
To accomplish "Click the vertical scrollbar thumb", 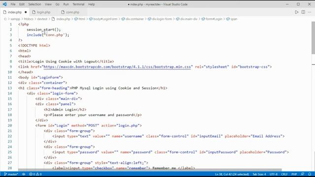I will pyautogui.click(x=313, y=38).
